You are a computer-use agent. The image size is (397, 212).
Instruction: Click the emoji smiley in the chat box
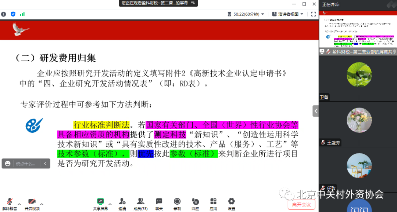coord(8,164)
